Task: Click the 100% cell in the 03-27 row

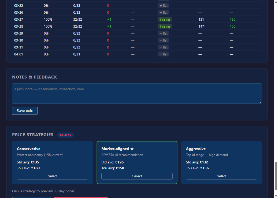Action: 48,20
